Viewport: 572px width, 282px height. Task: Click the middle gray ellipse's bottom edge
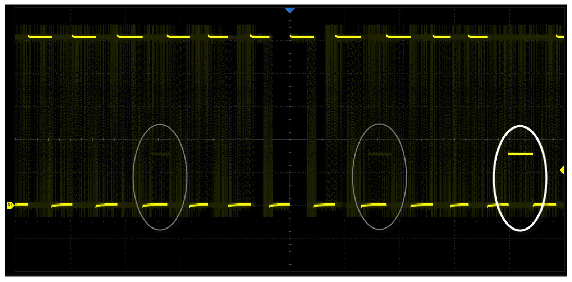380,229
